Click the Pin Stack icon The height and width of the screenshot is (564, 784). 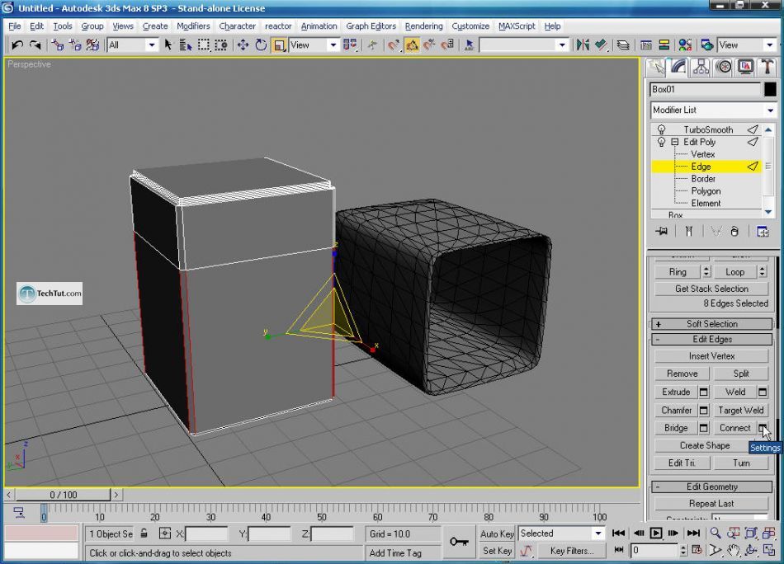pos(662,232)
